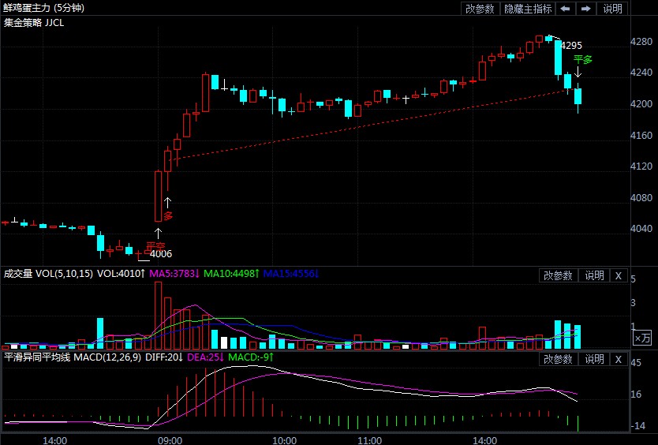Click the 09:00 time axis label
658x445 pixels.
coord(170,440)
